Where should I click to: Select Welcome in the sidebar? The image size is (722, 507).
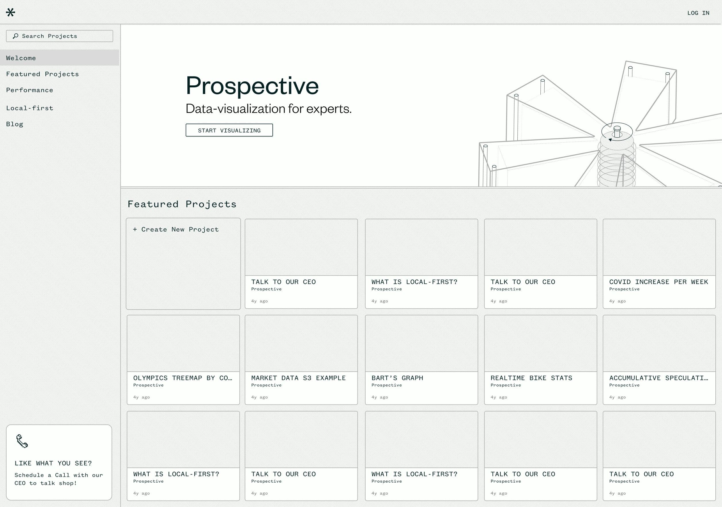(20, 58)
